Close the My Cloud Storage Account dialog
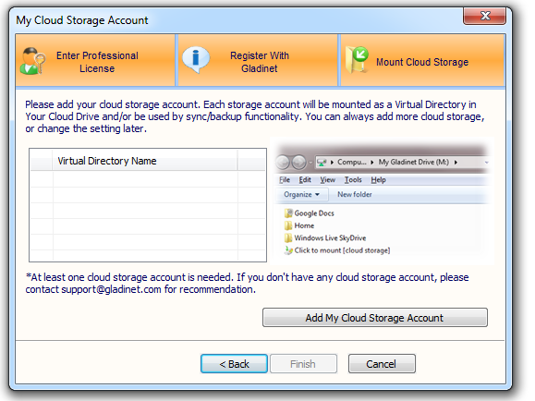The width and height of the screenshot is (535, 401). (484, 16)
